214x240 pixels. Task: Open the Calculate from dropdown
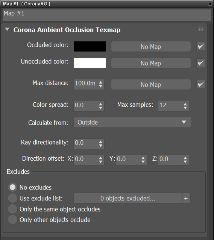coord(132,122)
